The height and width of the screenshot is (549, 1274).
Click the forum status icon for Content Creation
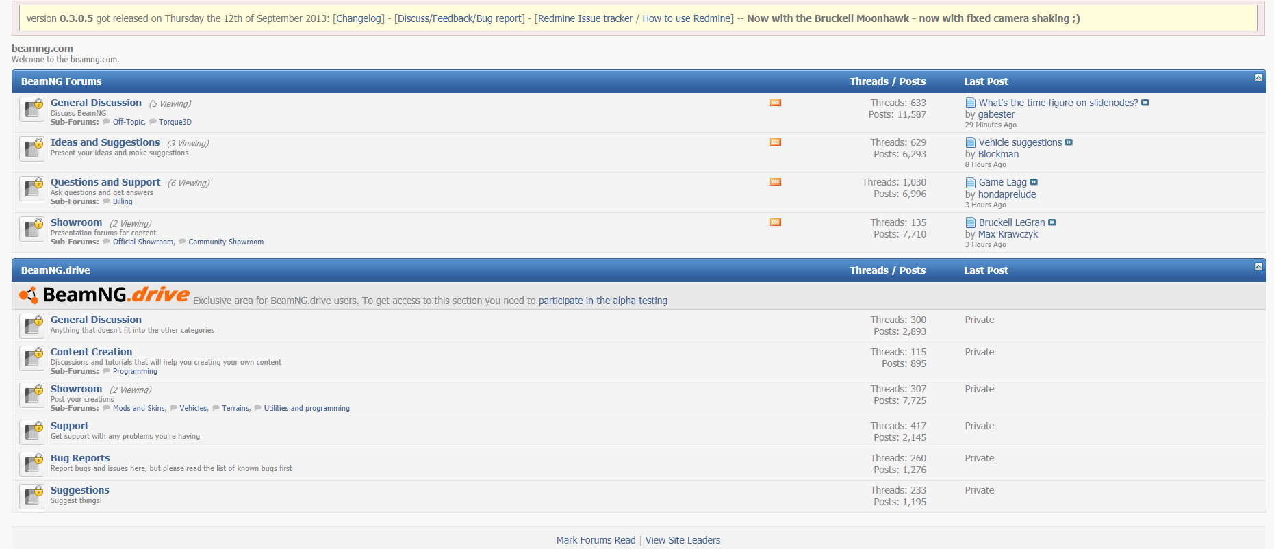[x=31, y=358]
